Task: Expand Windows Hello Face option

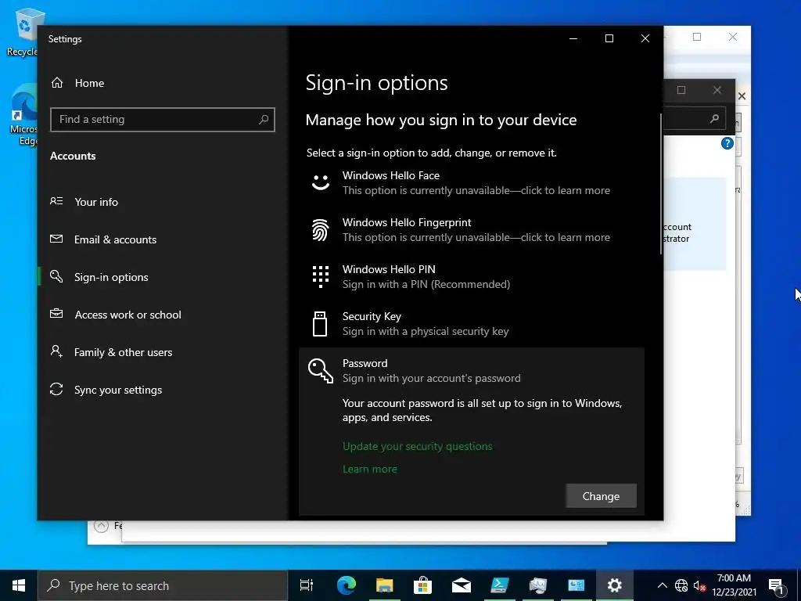Action: click(x=471, y=183)
